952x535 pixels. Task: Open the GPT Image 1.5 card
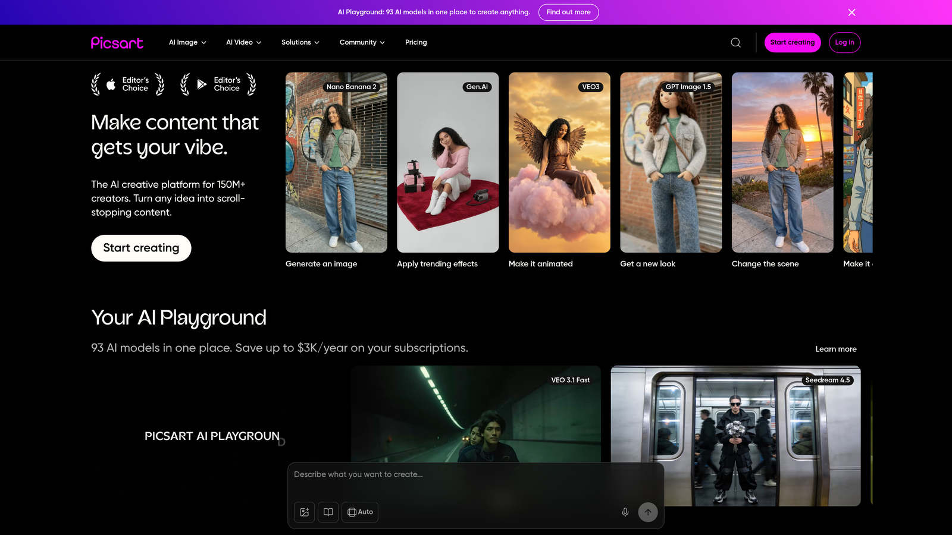(x=671, y=162)
